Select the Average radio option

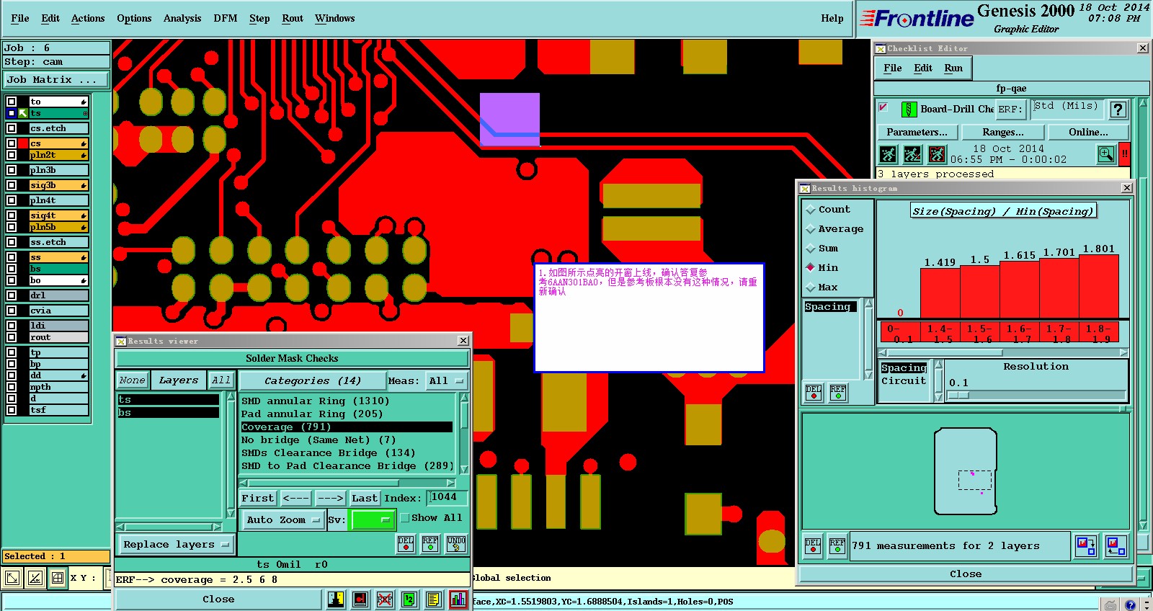pyautogui.click(x=810, y=229)
